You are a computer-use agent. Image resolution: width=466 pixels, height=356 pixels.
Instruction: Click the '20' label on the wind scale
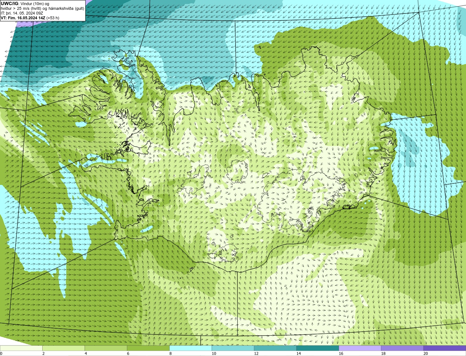[x=426, y=353]
